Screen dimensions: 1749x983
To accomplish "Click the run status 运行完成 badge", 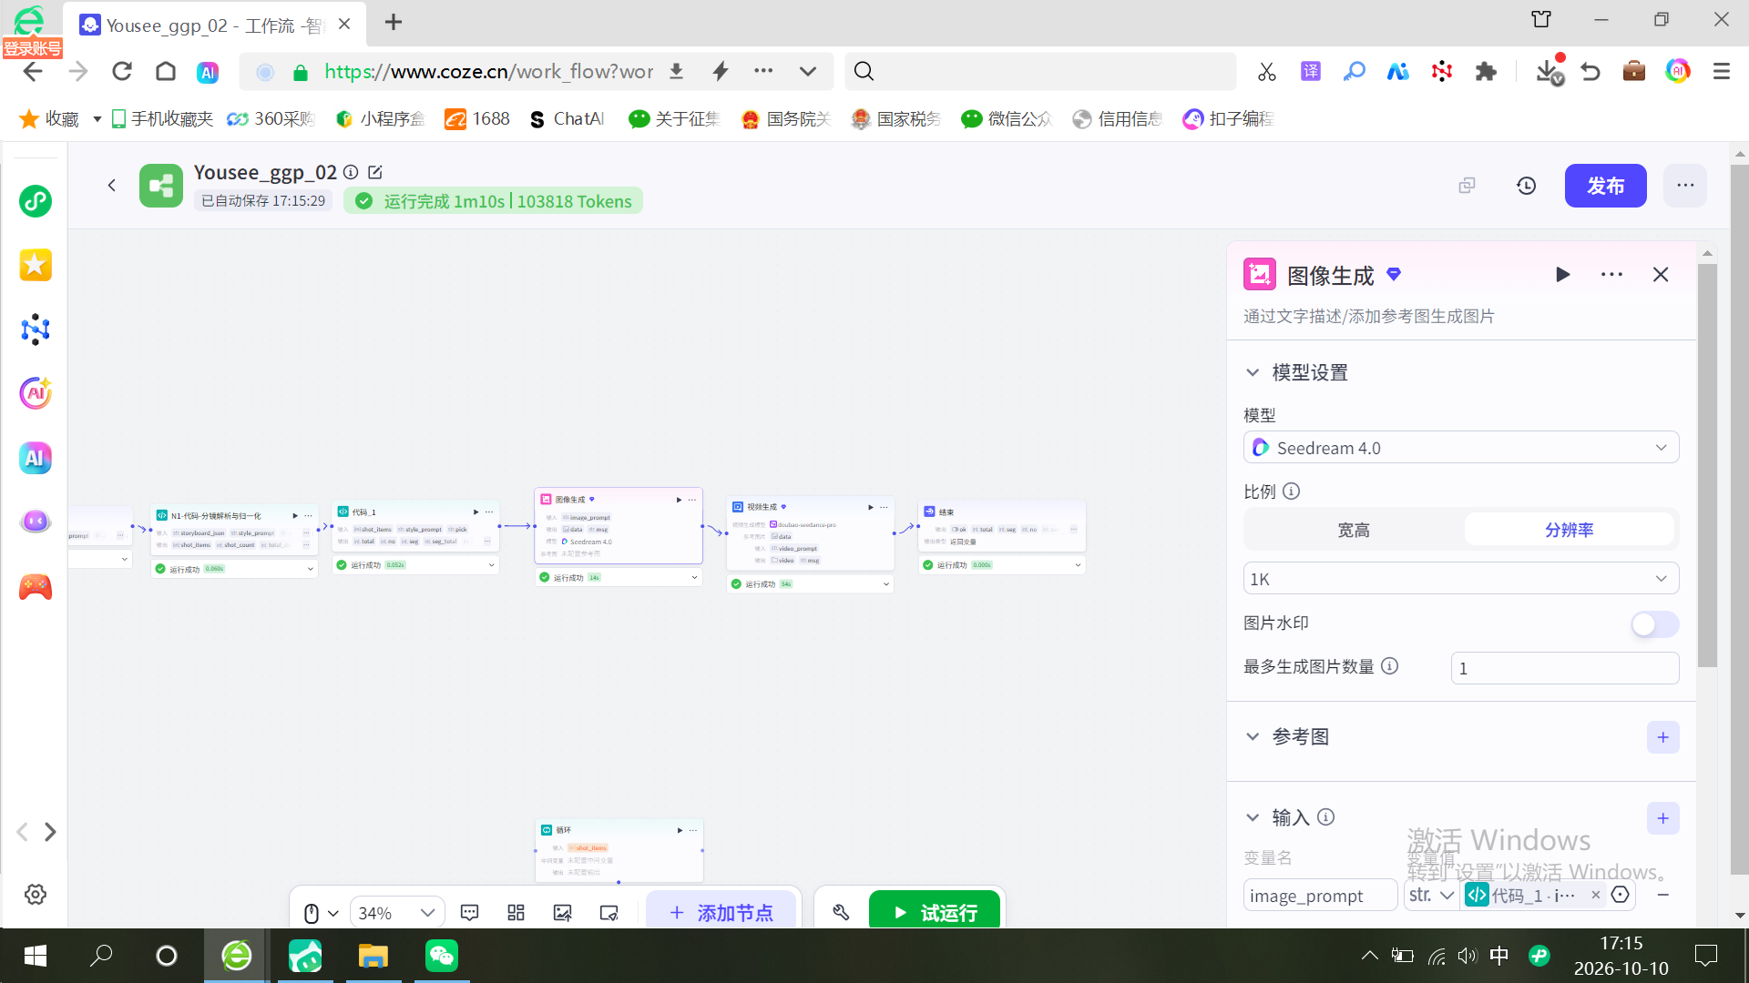I will coord(494,201).
